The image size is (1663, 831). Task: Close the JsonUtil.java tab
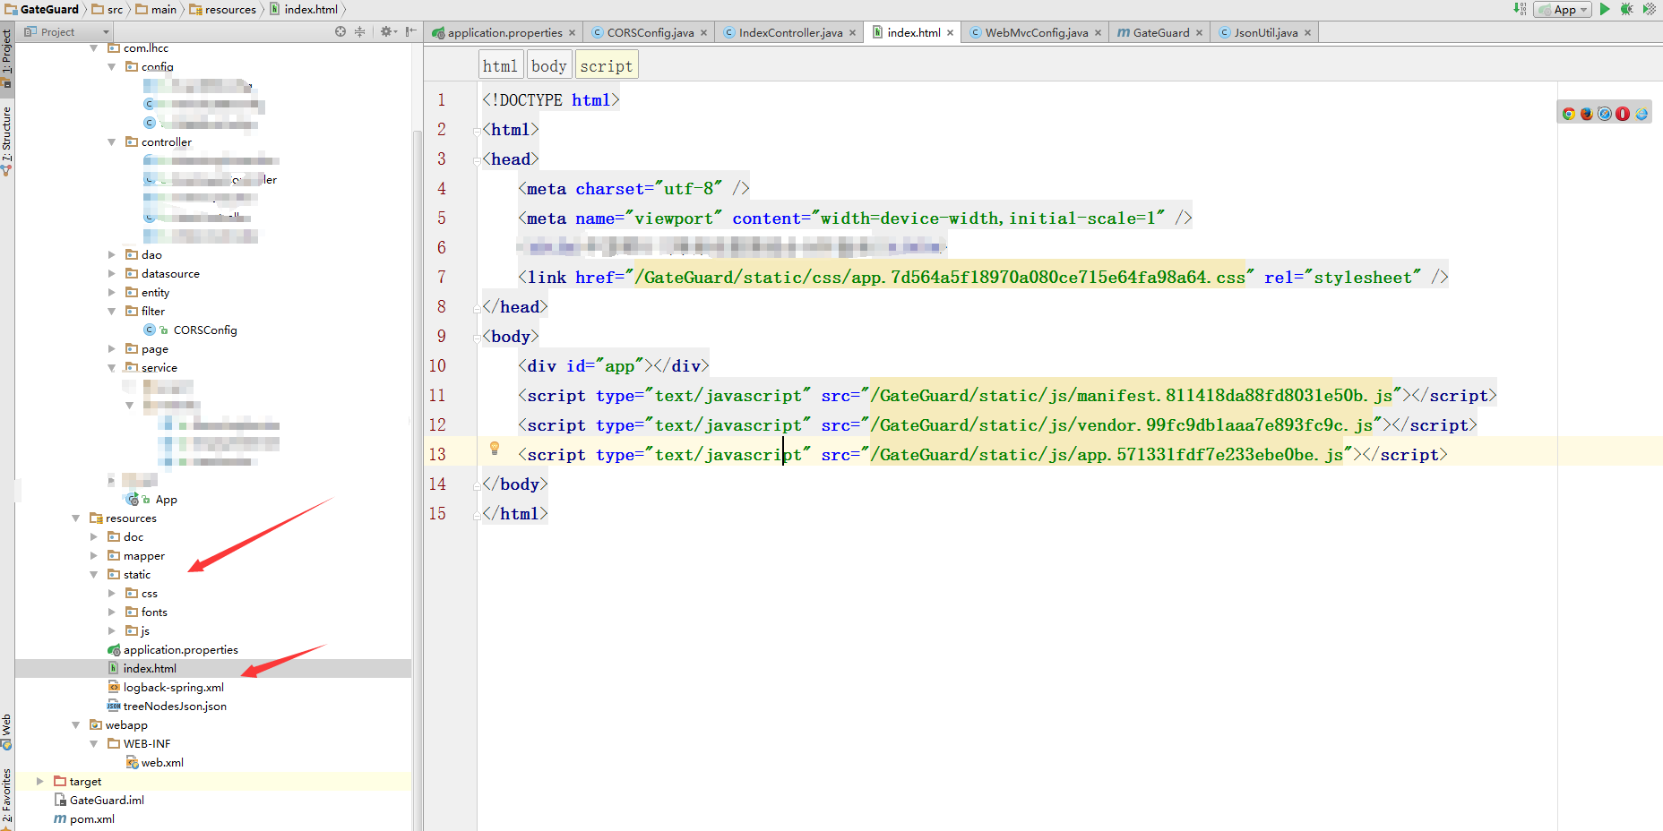coord(1307,33)
